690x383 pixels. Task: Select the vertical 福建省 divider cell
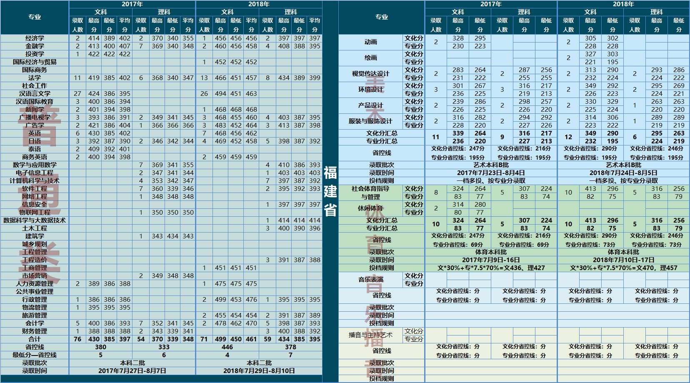coord(330,192)
